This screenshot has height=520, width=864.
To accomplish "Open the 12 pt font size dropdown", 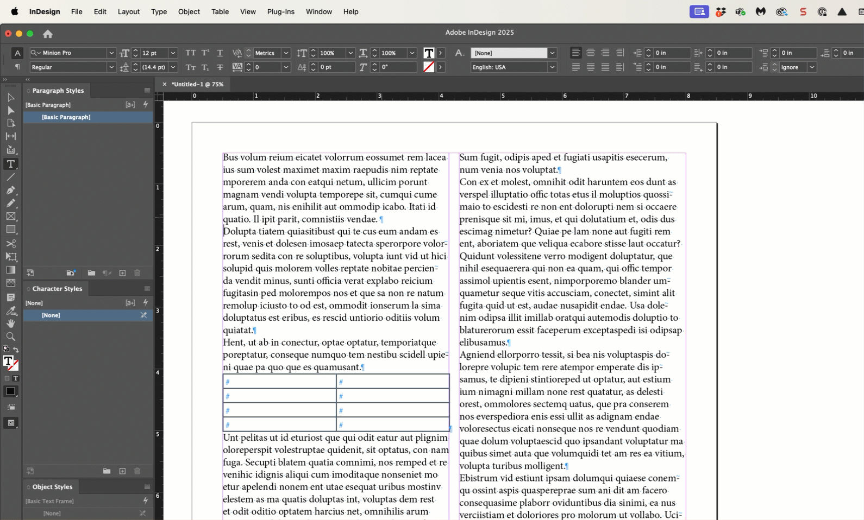I will pos(173,53).
